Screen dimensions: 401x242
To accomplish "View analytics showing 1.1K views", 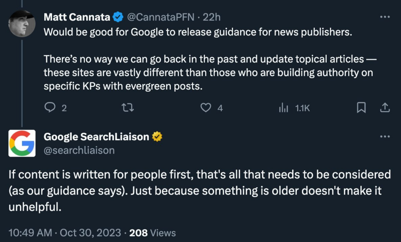I will pyautogui.click(x=294, y=108).
